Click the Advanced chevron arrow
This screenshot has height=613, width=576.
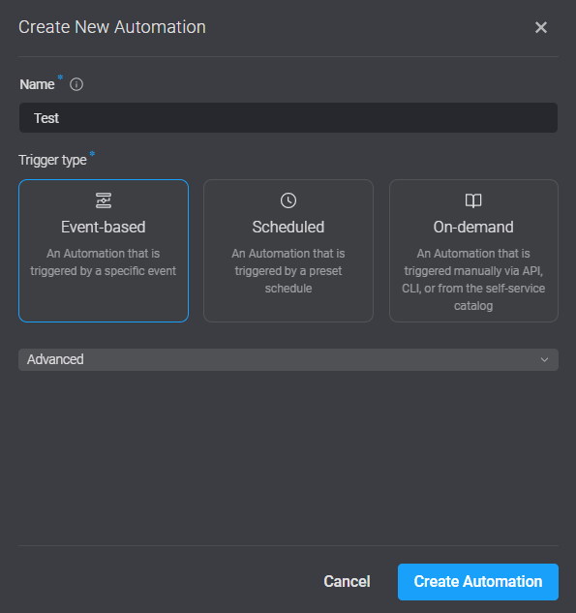[544, 359]
